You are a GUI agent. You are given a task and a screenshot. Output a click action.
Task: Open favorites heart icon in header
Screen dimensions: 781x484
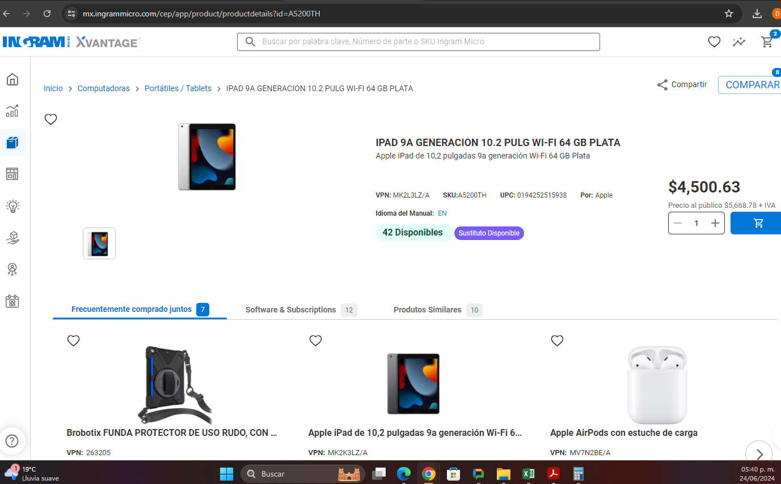pos(714,42)
